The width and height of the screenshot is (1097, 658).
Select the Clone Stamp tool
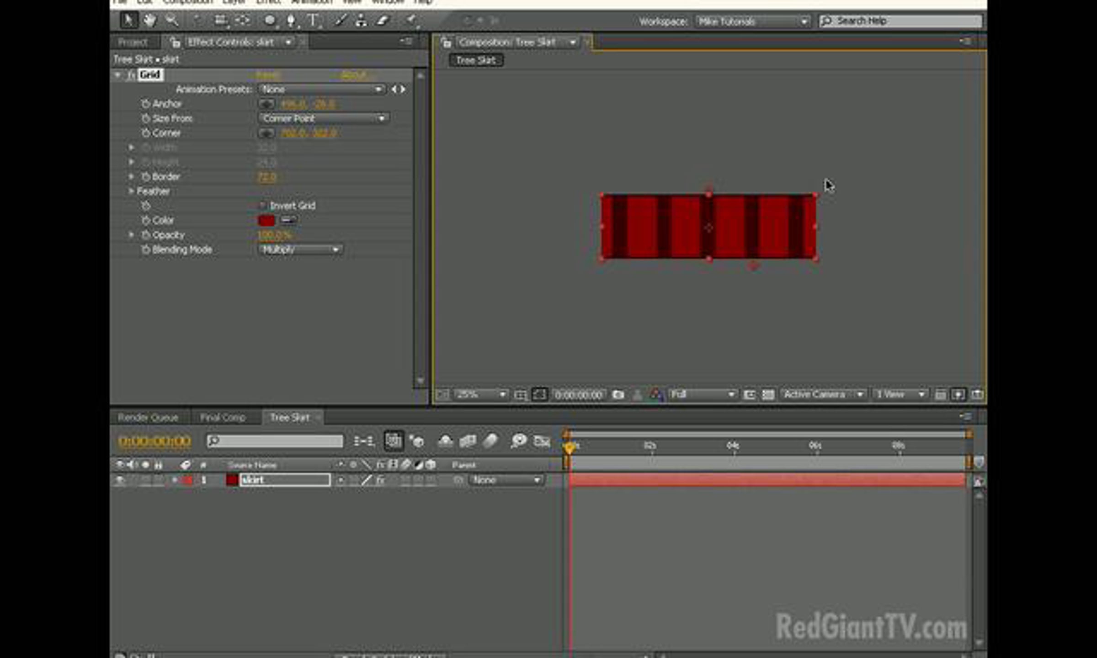361,20
